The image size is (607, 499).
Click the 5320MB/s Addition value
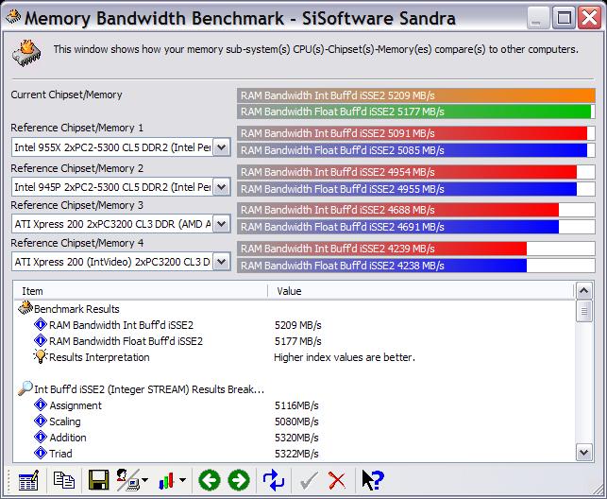(x=296, y=438)
